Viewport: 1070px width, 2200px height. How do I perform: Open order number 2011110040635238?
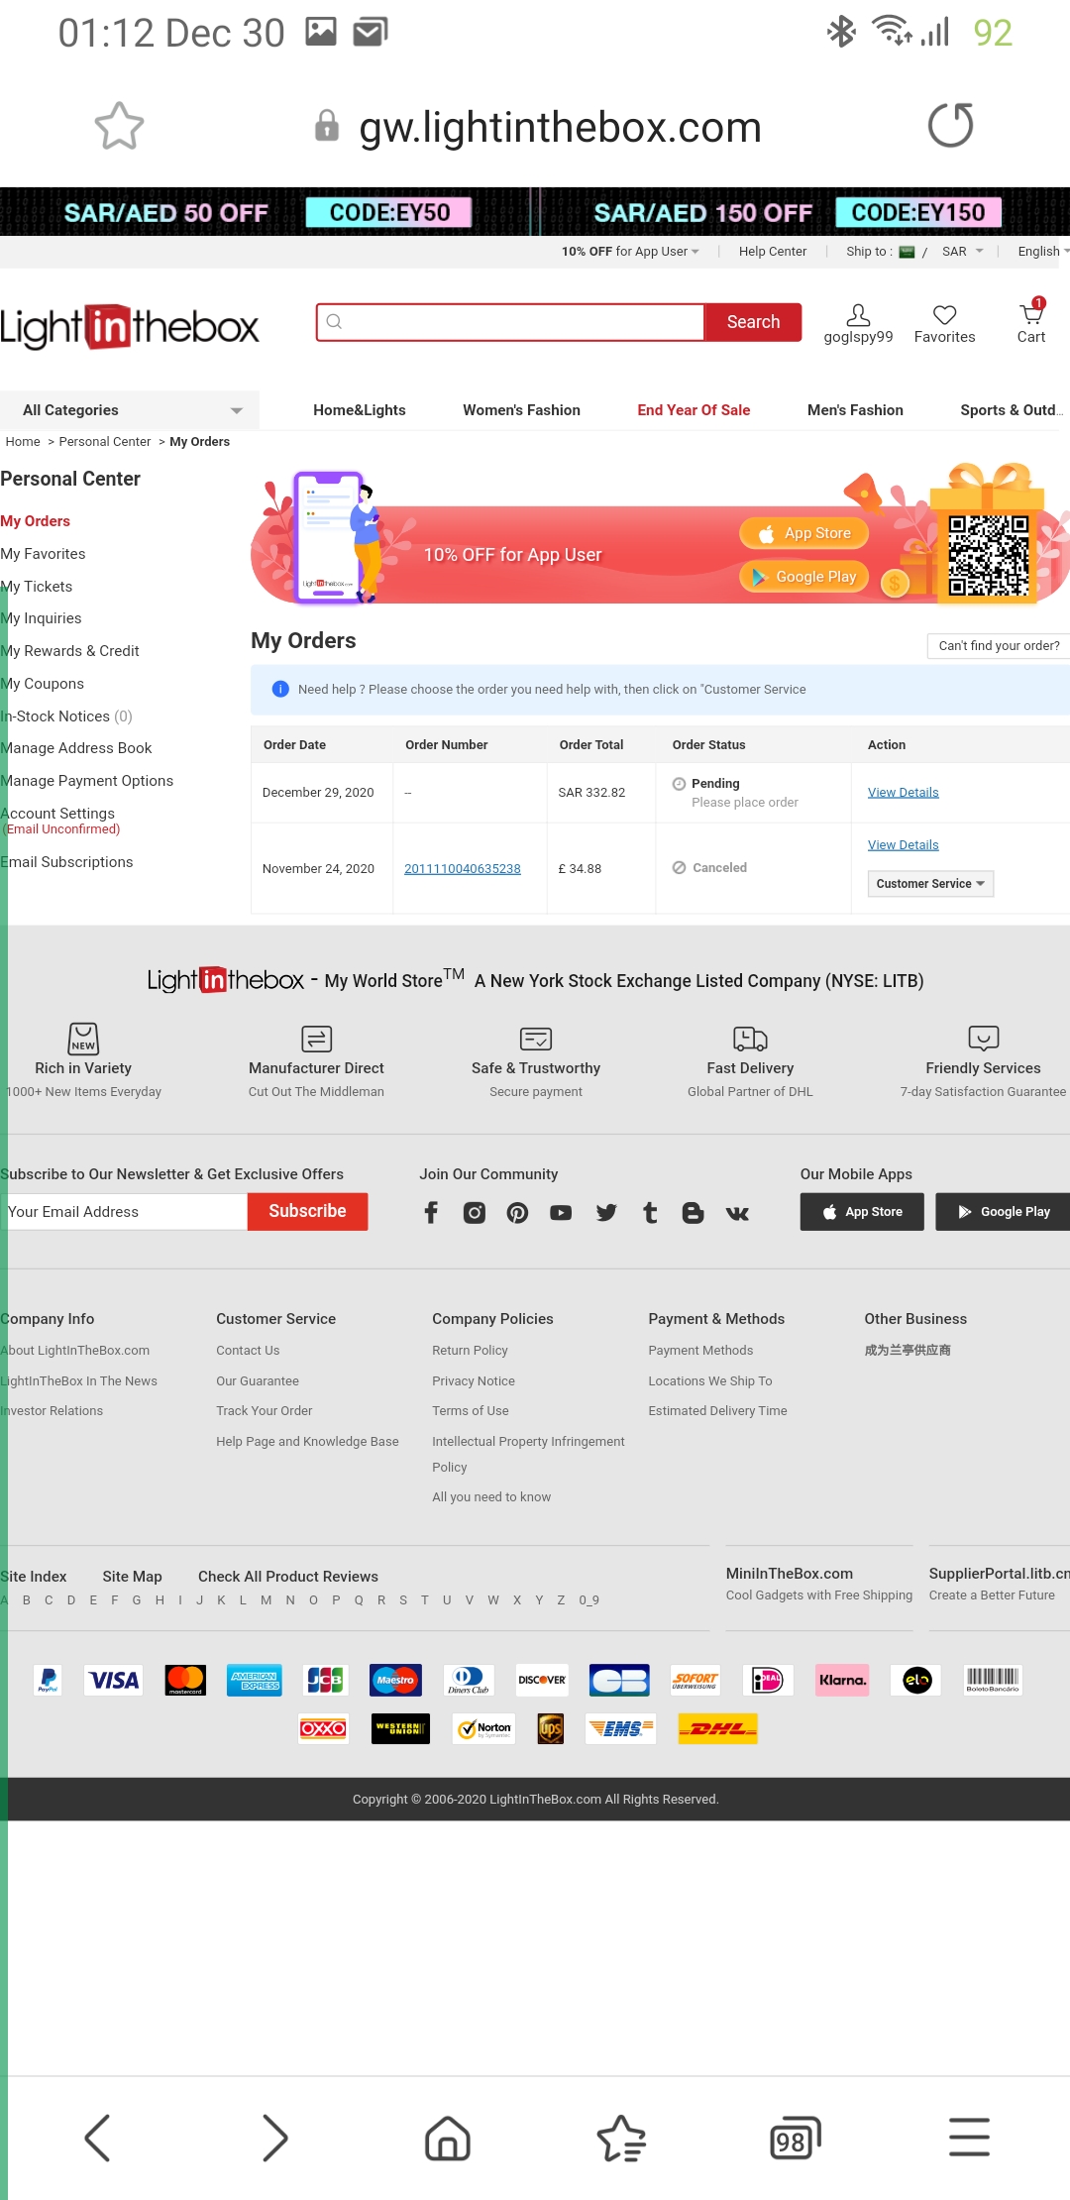463,869
